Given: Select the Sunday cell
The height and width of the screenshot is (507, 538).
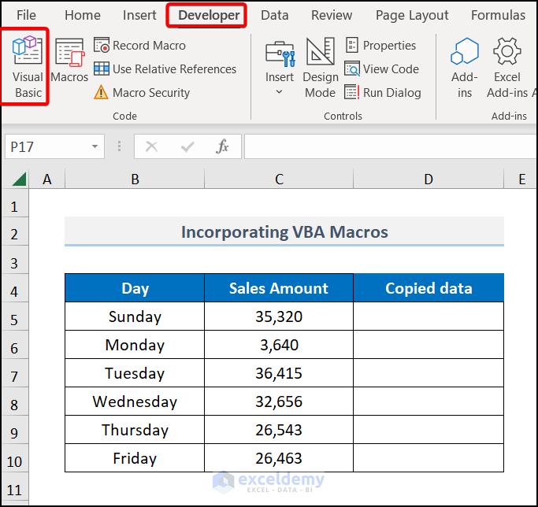Looking at the screenshot, I should click(x=135, y=316).
